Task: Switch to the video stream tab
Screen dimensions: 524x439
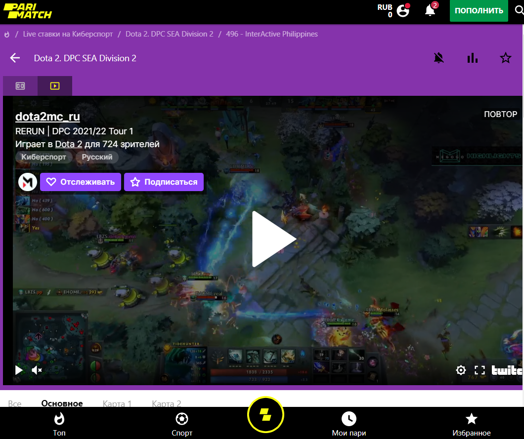Action: tap(55, 86)
